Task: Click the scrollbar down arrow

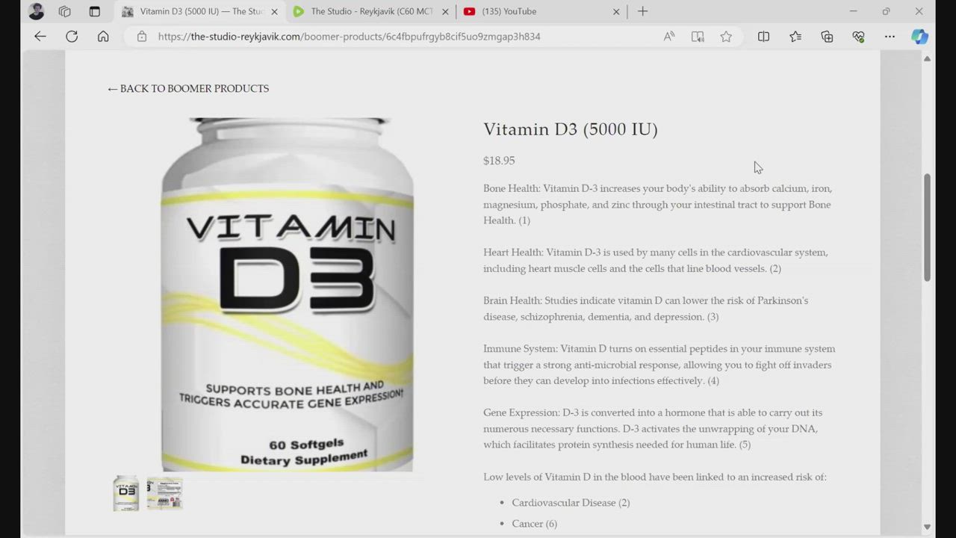Action: pos(927,527)
